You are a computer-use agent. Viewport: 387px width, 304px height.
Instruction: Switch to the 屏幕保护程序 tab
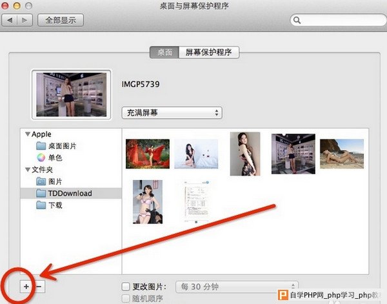[209, 52]
